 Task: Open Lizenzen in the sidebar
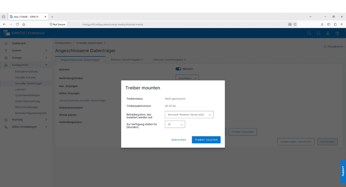pos(20,89)
